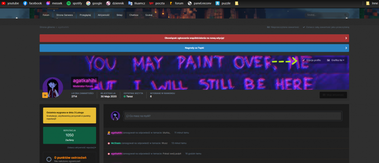The image size is (379, 163).
Task: Open the Grafika tła dropdown
Action: click(336, 60)
